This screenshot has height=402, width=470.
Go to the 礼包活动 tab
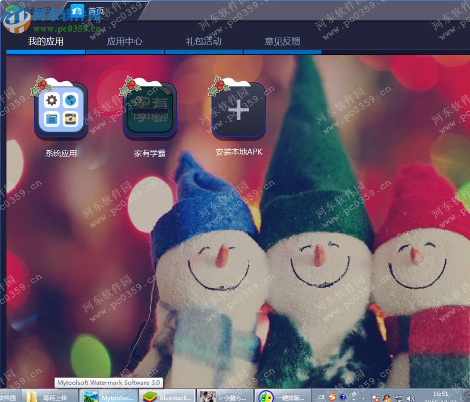point(203,41)
